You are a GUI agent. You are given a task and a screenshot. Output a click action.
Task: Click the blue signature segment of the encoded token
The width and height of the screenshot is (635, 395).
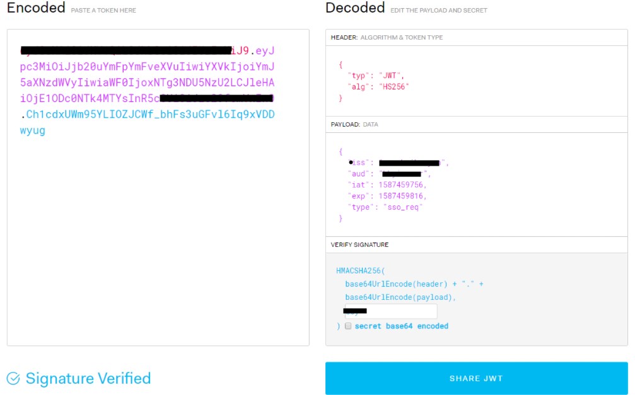point(150,115)
